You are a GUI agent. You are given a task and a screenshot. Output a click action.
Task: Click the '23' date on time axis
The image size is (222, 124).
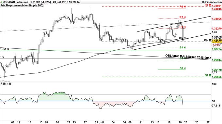click(186, 122)
